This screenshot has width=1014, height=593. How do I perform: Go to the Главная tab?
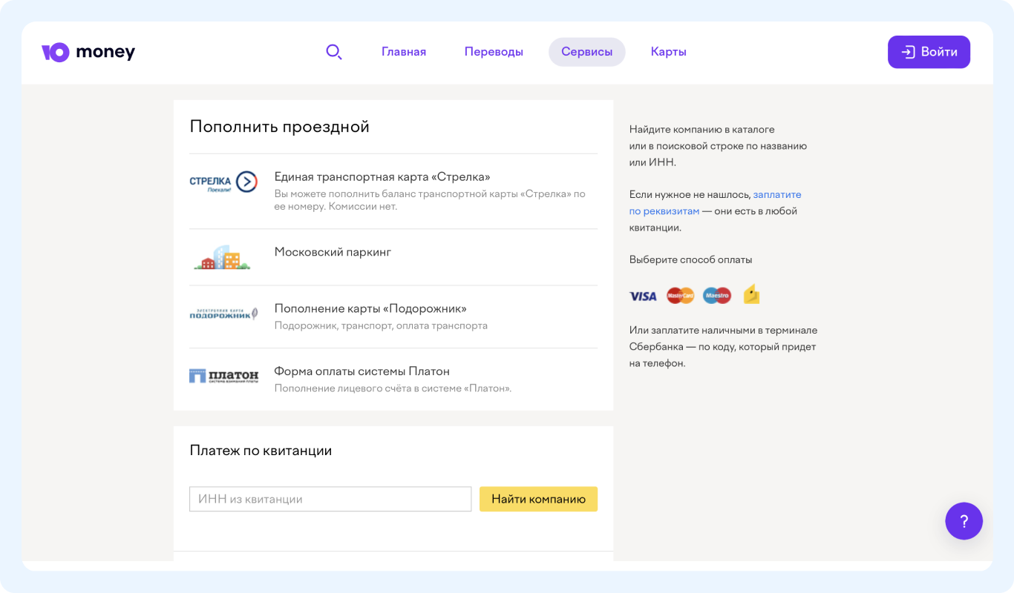(404, 52)
